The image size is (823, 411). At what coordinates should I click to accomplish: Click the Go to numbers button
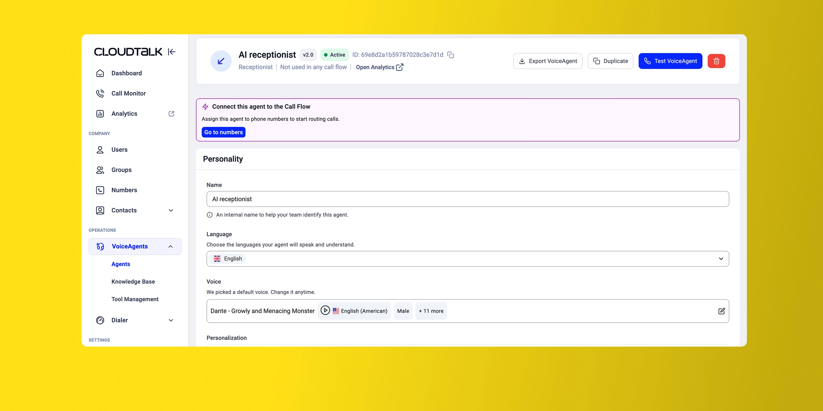tap(224, 132)
